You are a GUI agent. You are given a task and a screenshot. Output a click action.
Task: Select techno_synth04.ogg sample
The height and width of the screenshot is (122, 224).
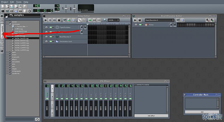tap(22, 50)
